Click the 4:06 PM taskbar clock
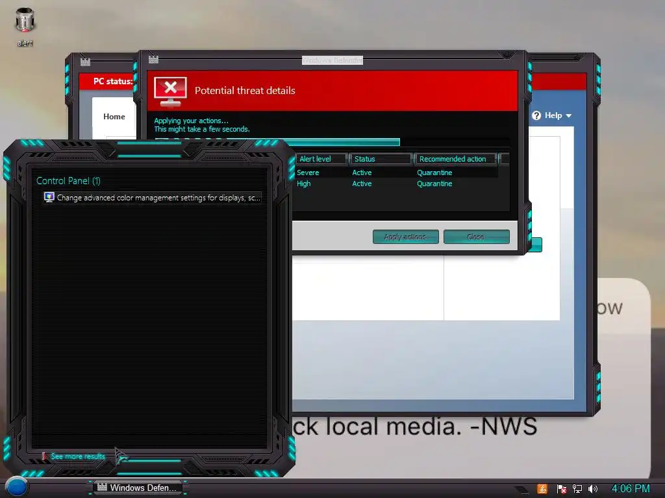The image size is (665, 498). (x=630, y=489)
